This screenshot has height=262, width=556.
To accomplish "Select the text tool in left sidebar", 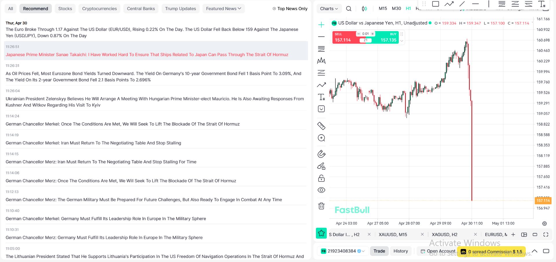I will pyautogui.click(x=321, y=97).
